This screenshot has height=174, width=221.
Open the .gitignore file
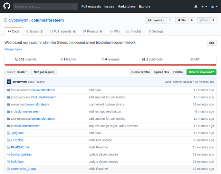click(x=17, y=133)
